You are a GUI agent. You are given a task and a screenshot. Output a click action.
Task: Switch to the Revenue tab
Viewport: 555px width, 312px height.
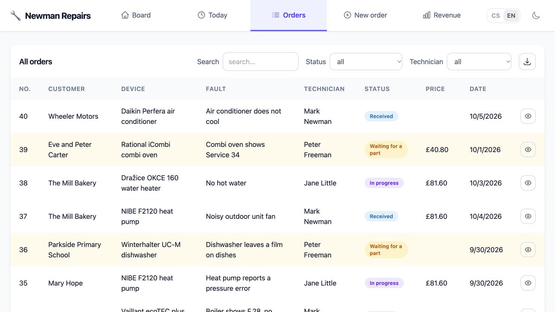[x=441, y=15]
